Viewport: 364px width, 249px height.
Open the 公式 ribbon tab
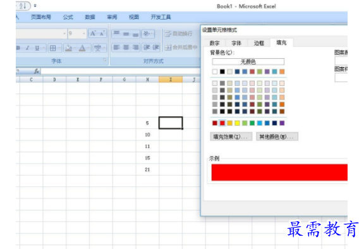point(68,17)
